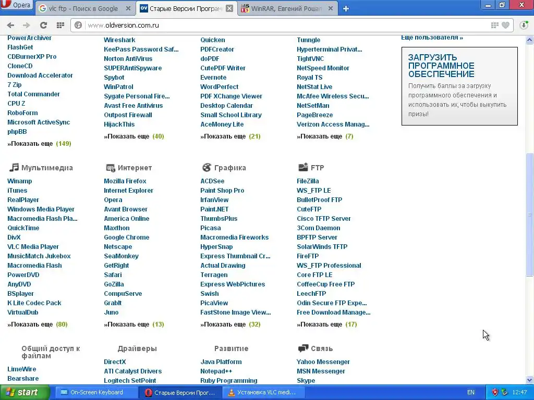Image resolution: width=534 pixels, height=400 pixels.
Task: Click the Связь category chat bubble icon
Action: 303,348
